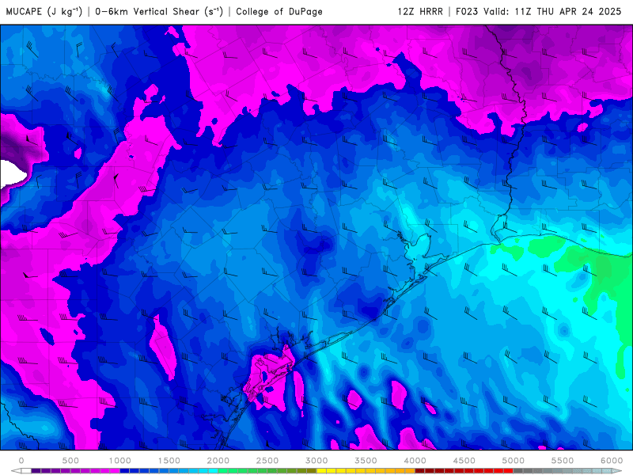Click the 0-6km Vertical Shear label
The image size is (633, 475).
[x=159, y=11]
